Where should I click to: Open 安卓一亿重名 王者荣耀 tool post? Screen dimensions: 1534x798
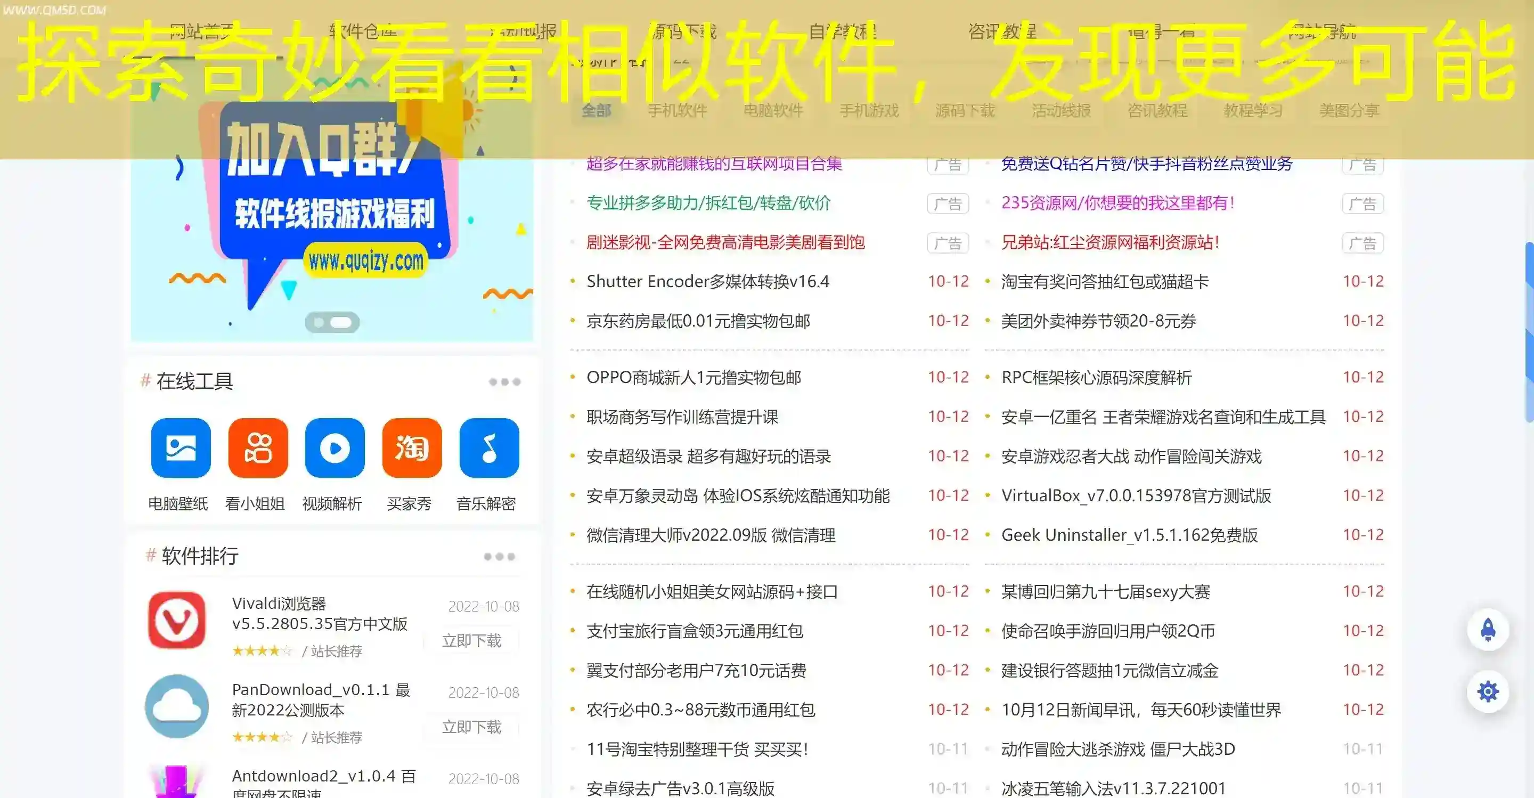tap(1164, 417)
